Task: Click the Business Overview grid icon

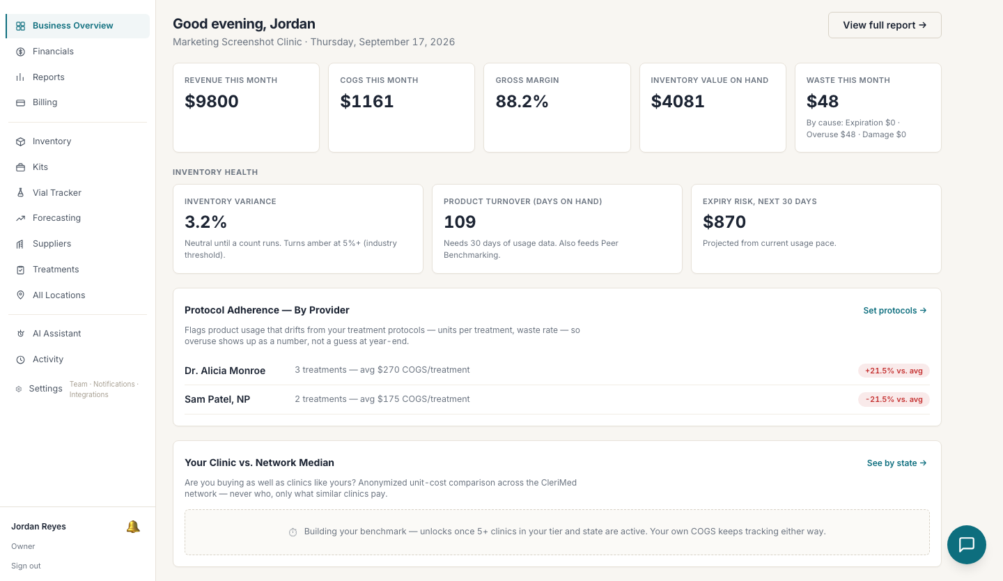Action: tap(20, 26)
